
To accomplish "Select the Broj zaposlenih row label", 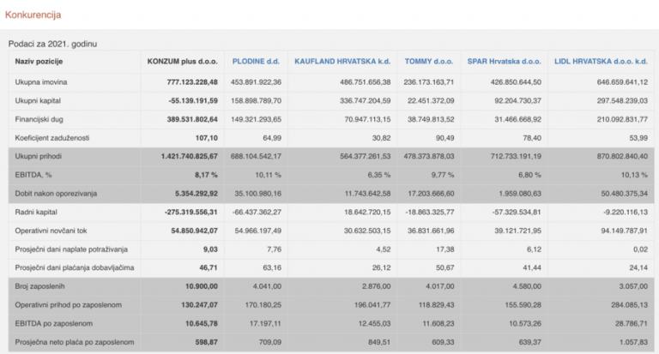I will click(x=42, y=287).
